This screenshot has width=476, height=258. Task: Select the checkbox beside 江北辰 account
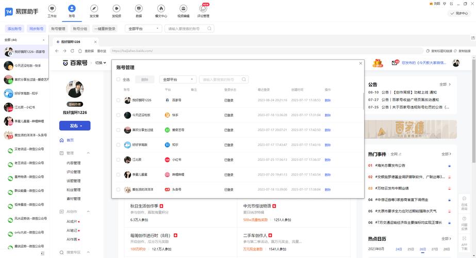pyautogui.click(x=119, y=160)
